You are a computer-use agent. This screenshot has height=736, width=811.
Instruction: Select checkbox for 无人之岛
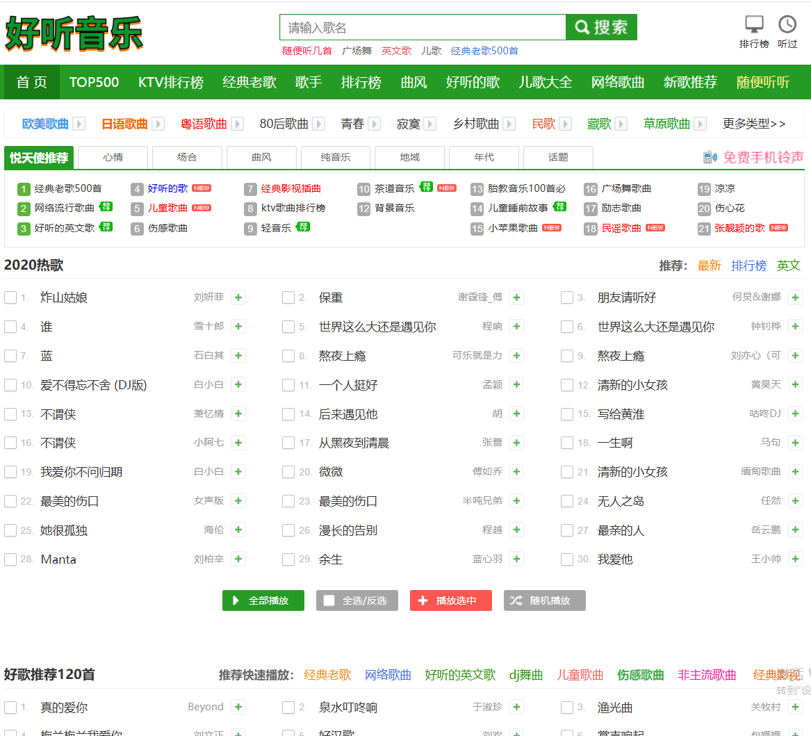567,501
